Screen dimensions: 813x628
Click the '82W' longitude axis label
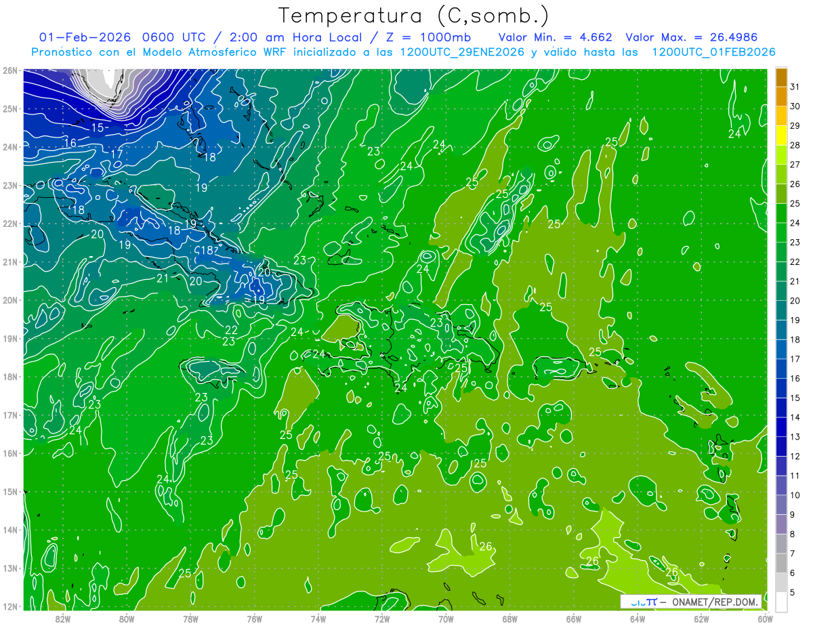(62, 618)
